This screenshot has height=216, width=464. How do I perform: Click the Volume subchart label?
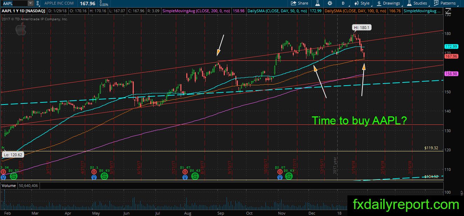pos(8,186)
